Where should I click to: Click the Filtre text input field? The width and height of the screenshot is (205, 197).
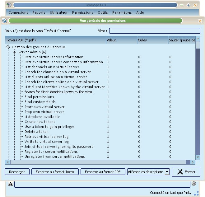(155, 31)
